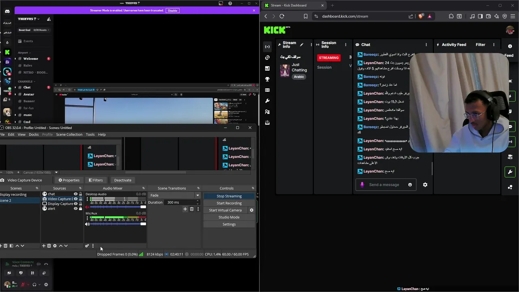The height and width of the screenshot is (292, 519).
Task: Collapse CHANNELS category in Discord
Action: [26, 82]
